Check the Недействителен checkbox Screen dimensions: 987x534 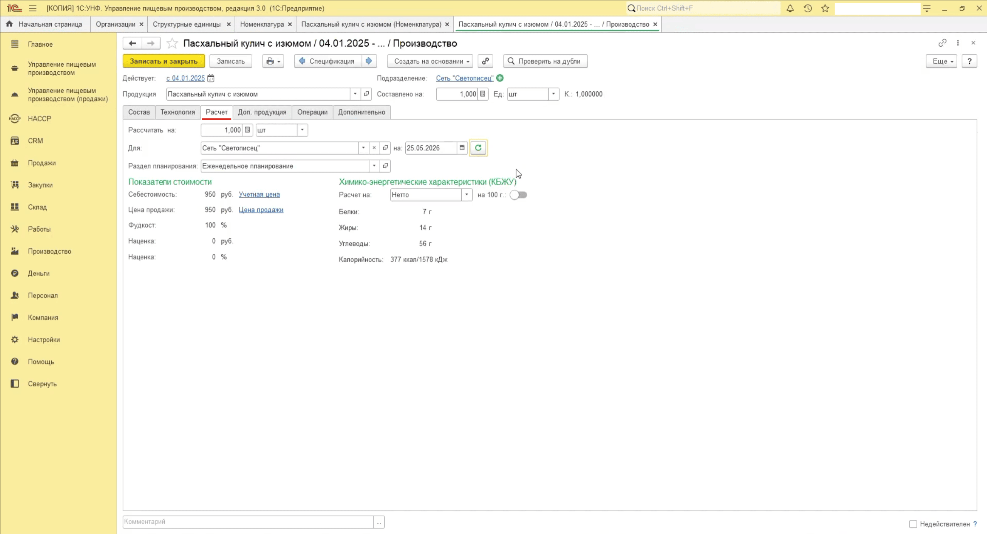pyautogui.click(x=913, y=524)
